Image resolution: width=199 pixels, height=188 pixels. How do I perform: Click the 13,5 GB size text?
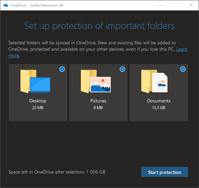pos(159,108)
